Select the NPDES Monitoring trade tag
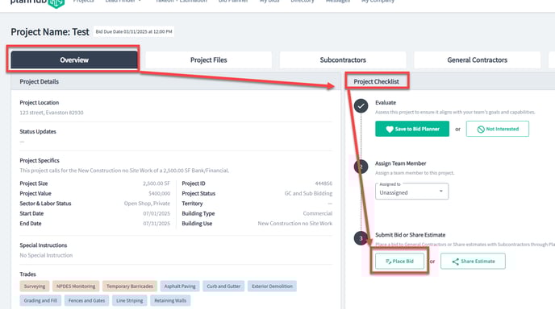The image size is (555, 309). click(x=76, y=286)
